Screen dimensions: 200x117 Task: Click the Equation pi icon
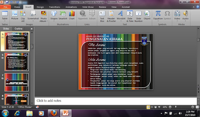(x=158, y=13)
